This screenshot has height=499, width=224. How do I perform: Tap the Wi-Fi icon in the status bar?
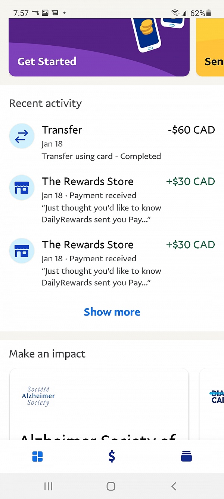[x=175, y=12]
